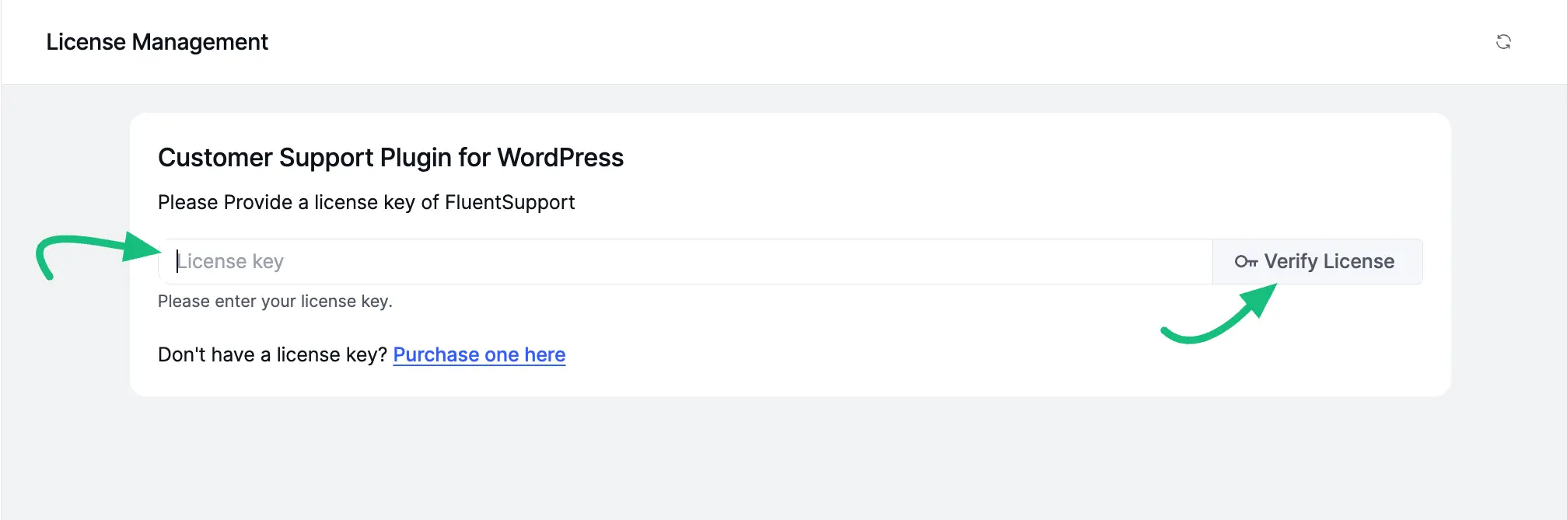Viewport: 1567px width, 520px height.
Task: Click the refresh icon beside License Management
Action: (1503, 42)
